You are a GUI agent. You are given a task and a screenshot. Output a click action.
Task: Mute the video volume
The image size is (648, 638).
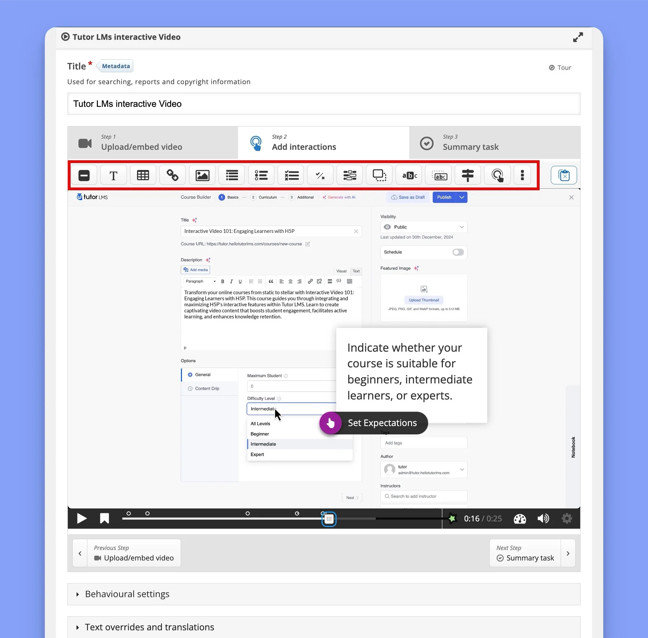543,519
